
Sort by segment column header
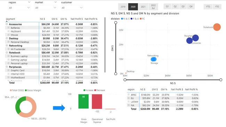pyautogui.click(x=10, y=19)
